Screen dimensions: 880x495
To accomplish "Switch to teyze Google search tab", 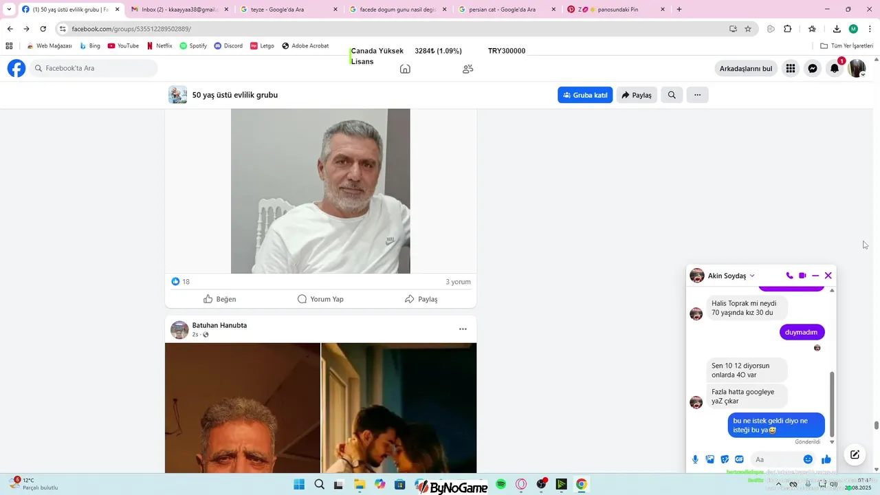I will 289,10.
